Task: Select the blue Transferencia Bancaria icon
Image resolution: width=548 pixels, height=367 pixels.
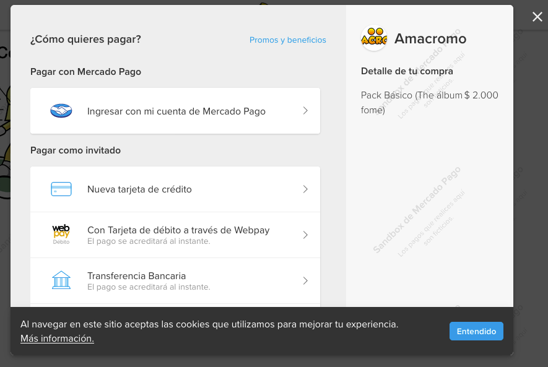Action: (61, 279)
